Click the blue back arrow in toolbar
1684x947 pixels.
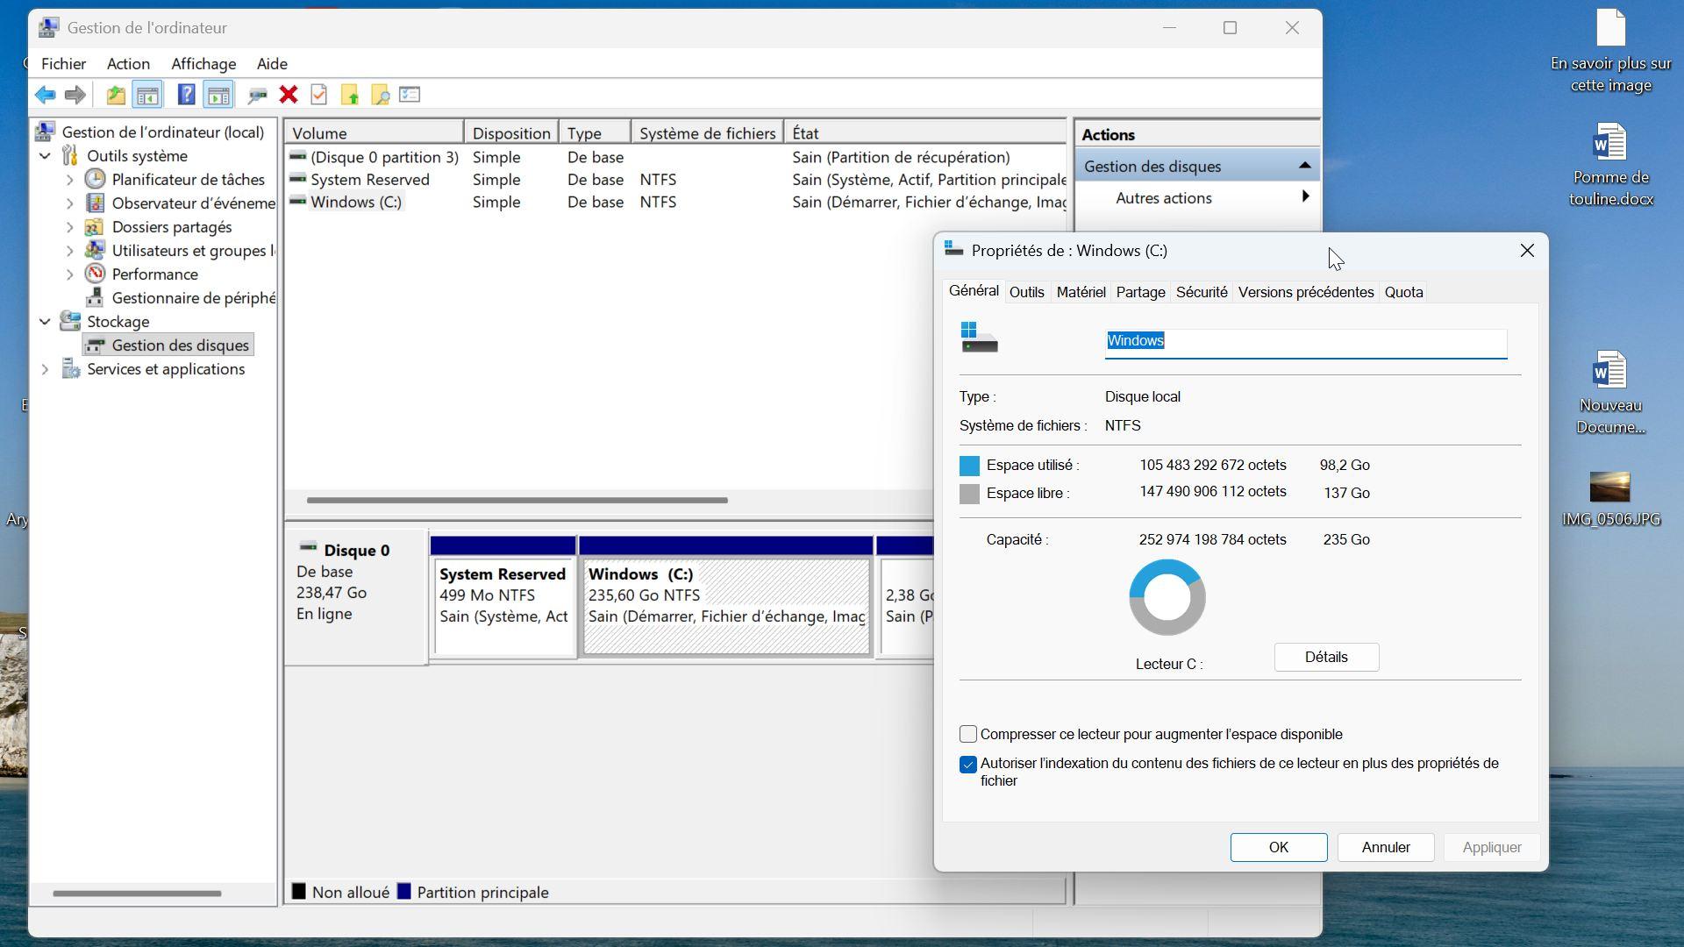45,95
